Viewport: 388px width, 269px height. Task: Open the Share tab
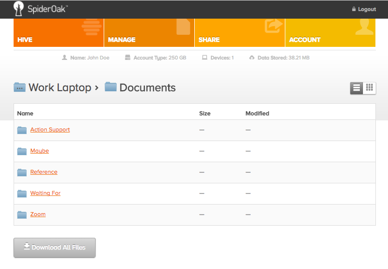[240, 33]
